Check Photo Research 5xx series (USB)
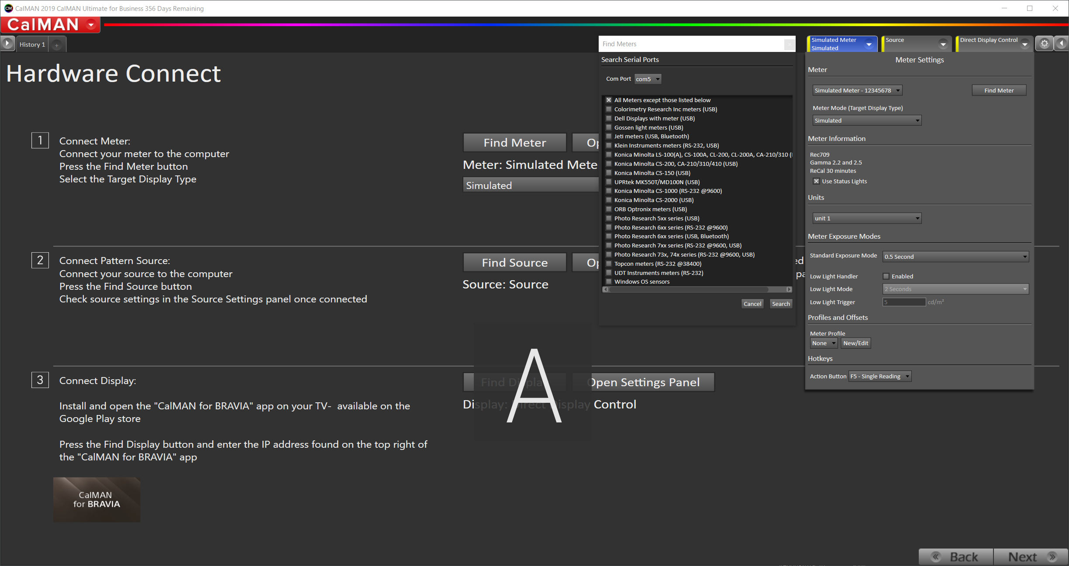Viewport: 1069px width, 566px height. coord(609,218)
